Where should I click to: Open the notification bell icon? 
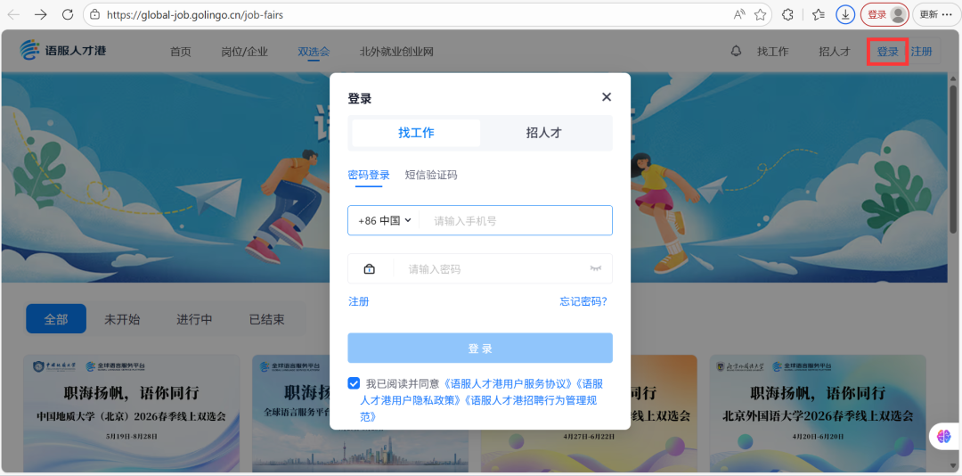click(737, 52)
